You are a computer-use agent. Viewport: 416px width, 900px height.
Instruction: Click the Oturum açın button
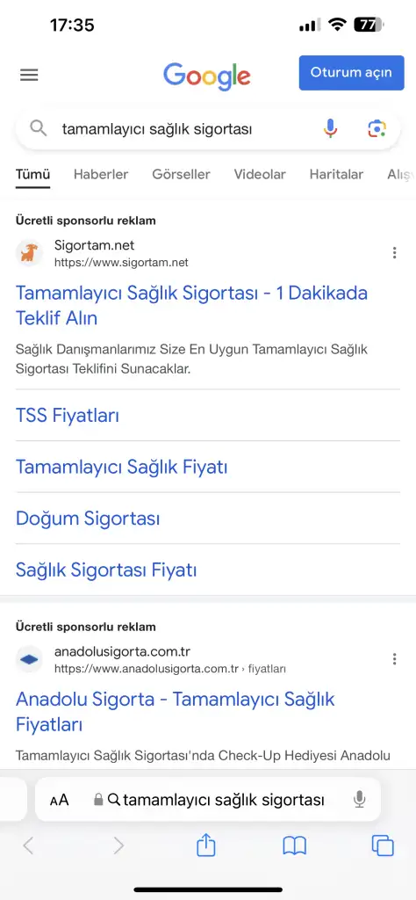(x=351, y=73)
